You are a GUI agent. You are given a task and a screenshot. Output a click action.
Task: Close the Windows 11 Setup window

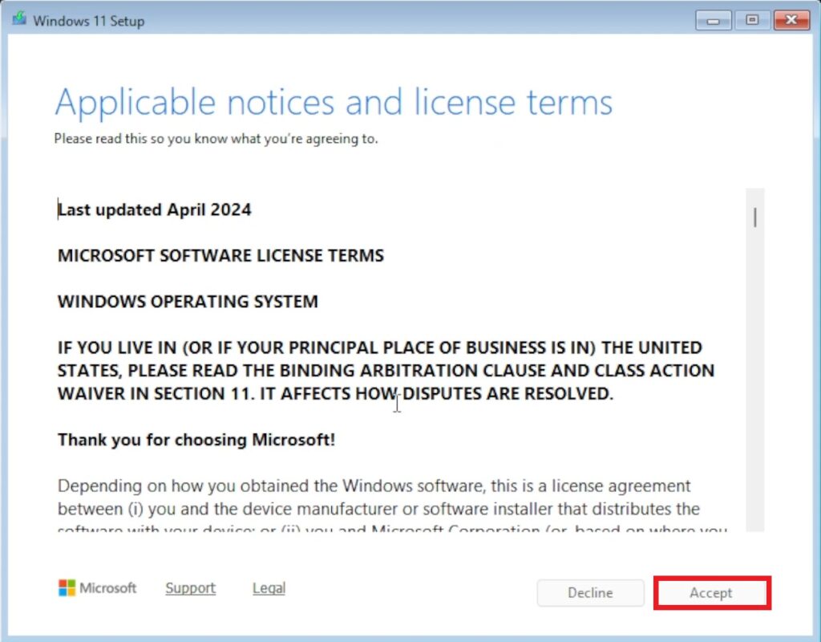tap(791, 20)
